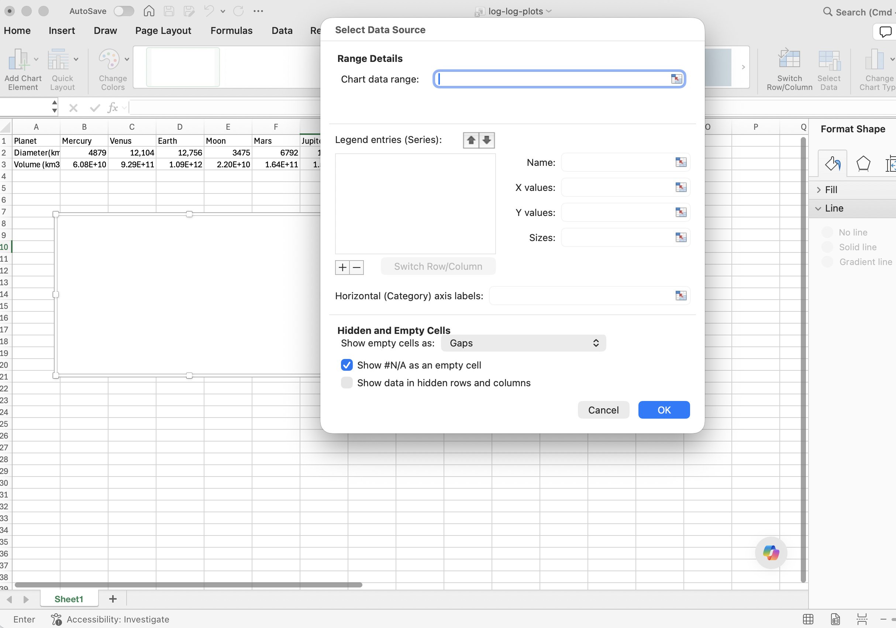
Task: Open the Show empty cells as dropdown
Action: click(523, 343)
